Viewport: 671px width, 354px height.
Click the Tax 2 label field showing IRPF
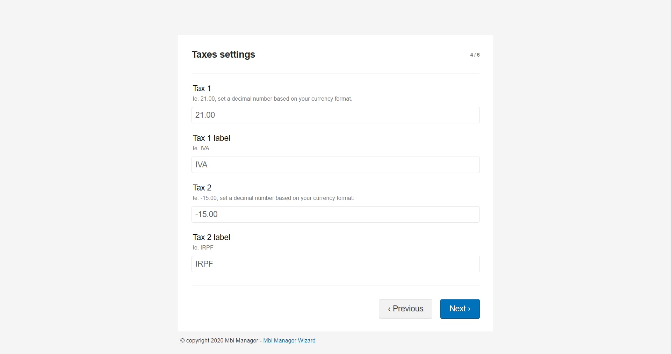pyautogui.click(x=335, y=264)
